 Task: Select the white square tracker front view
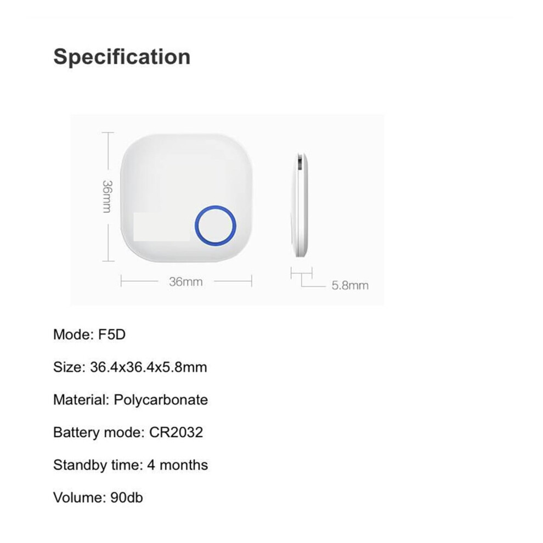[186, 198]
